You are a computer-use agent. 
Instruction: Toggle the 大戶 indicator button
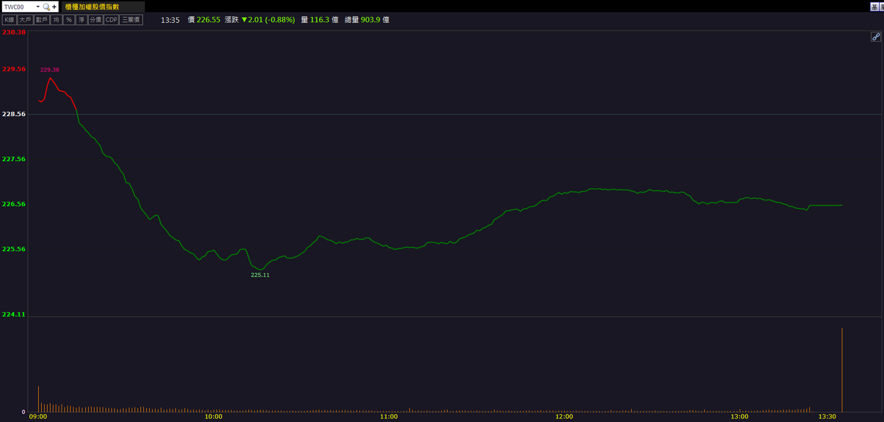[25, 20]
